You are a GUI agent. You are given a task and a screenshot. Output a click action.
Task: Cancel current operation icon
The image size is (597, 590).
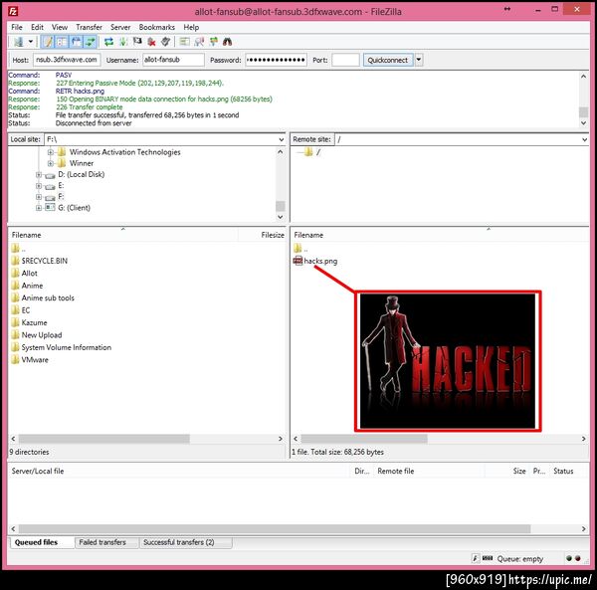click(x=137, y=42)
